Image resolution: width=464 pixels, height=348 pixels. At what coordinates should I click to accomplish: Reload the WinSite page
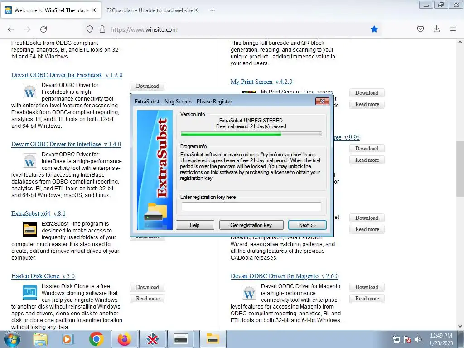43,29
